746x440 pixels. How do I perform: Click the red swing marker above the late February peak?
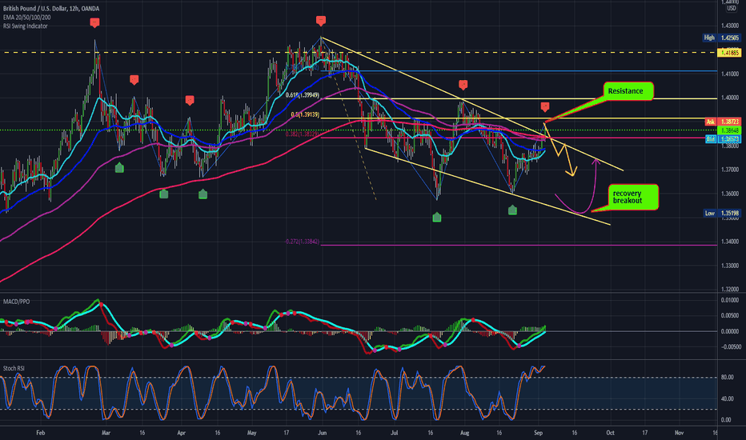(x=94, y=22)
